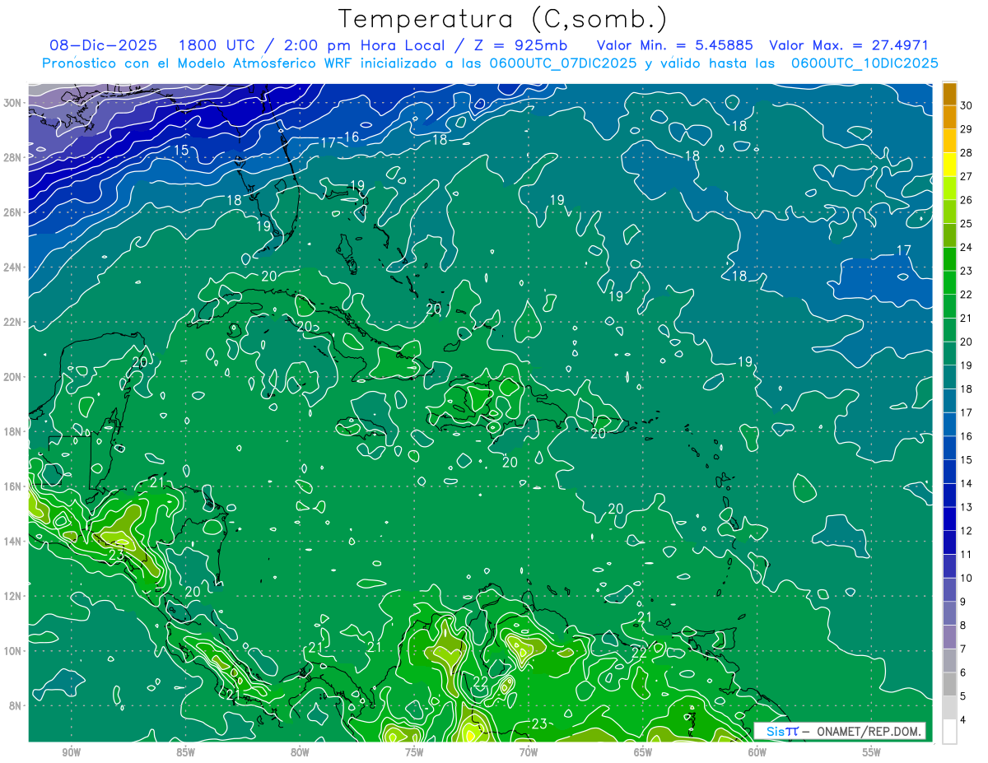Pick the brown-orange swatch above 30 on the color scale
Screen dimensions: 988x763
click(949, 94)
